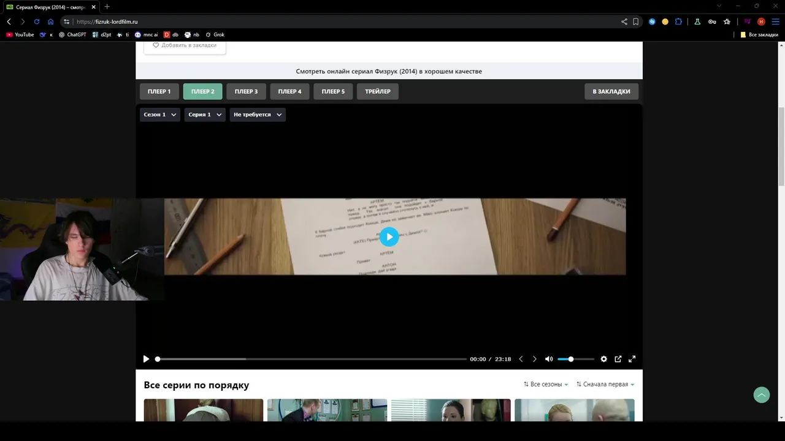Click the video progress bar to seek
This screenshot has width=785, height=441.
click(x=312, y=359)
